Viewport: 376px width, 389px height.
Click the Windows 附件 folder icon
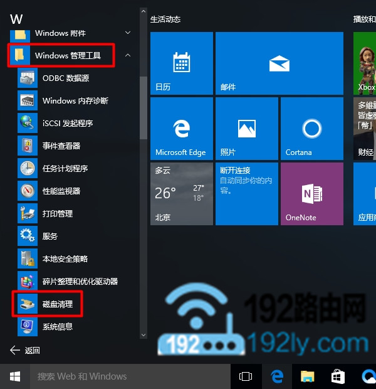(x=20, y=35)
